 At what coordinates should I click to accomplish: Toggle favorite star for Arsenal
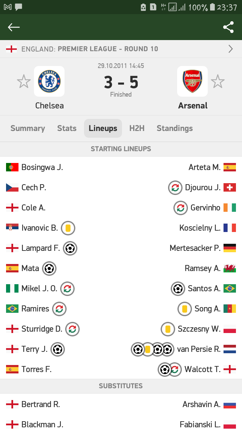point(218,81)
